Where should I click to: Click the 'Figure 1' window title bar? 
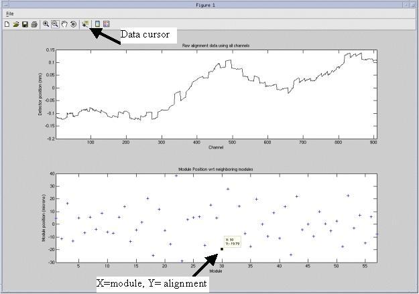click(x=209, y=4)
